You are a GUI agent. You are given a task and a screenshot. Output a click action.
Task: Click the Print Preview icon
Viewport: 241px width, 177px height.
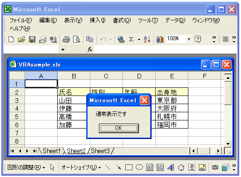click(x=77, y=39)
